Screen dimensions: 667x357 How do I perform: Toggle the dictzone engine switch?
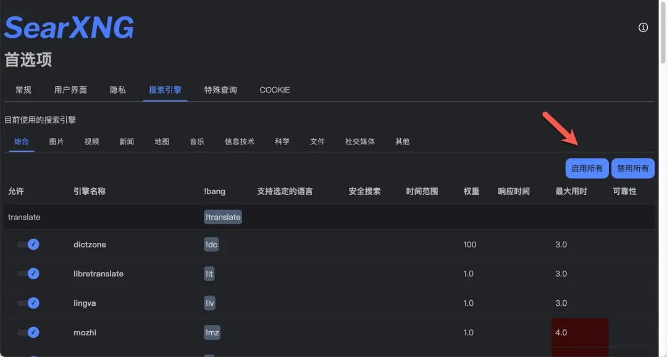tap(28, 245)
